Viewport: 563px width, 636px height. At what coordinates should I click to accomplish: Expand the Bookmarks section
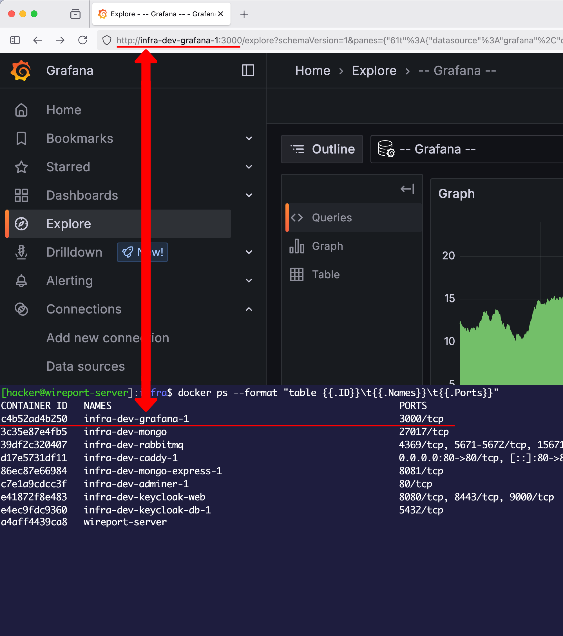[x=249, y=138]
